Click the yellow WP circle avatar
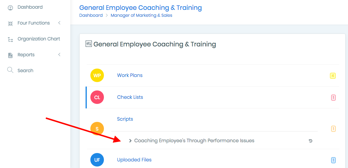This screenshot has width=348, height=168. click(x=97, y=75)
